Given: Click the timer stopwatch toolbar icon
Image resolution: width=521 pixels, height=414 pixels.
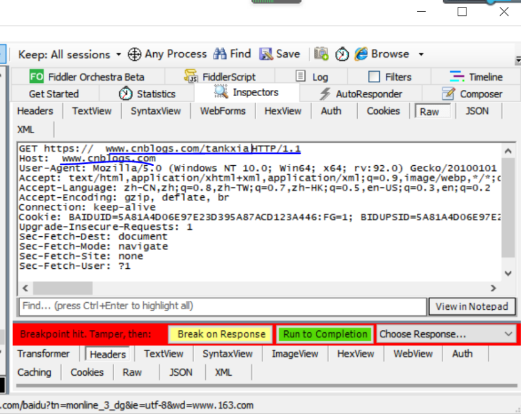Looking at the screenshot, I should pyautogui.click(x=342, y=54).
